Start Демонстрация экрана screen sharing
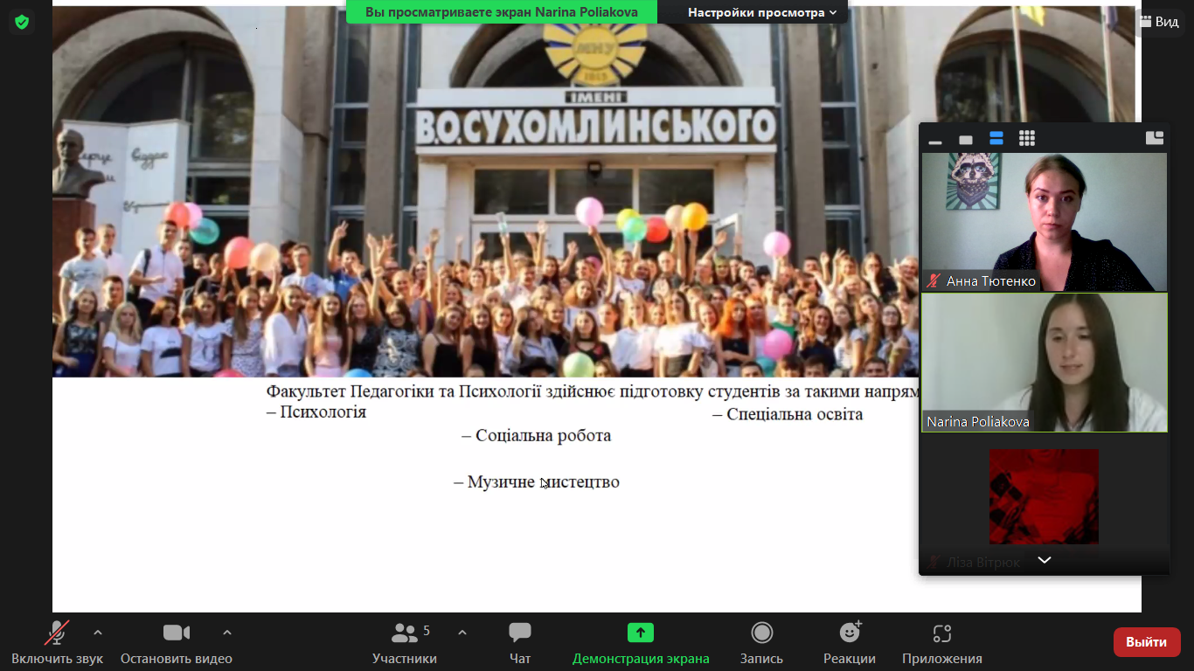 [x=640, y=643]
